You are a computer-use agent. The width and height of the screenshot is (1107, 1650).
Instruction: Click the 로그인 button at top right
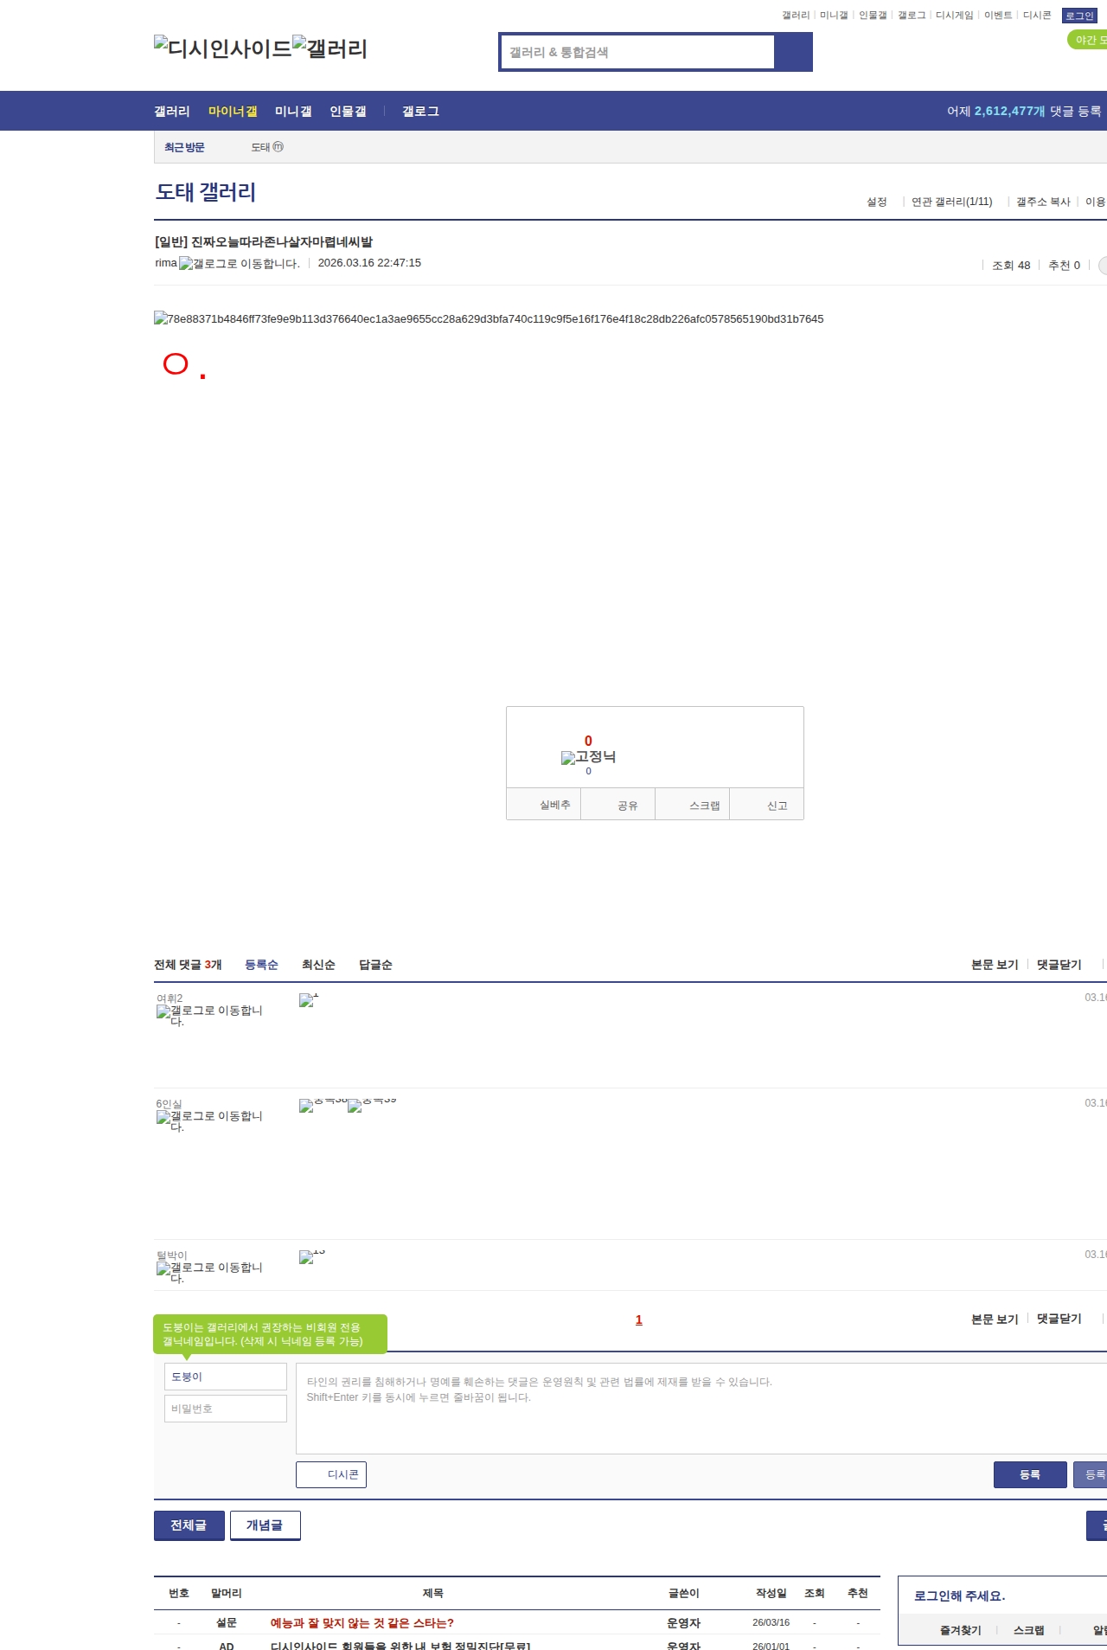[x=1079, y=16]
